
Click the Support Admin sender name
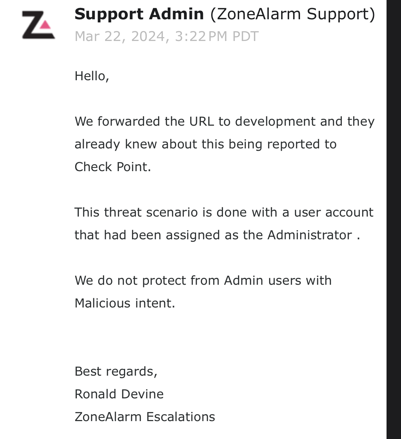coord(139,14)
